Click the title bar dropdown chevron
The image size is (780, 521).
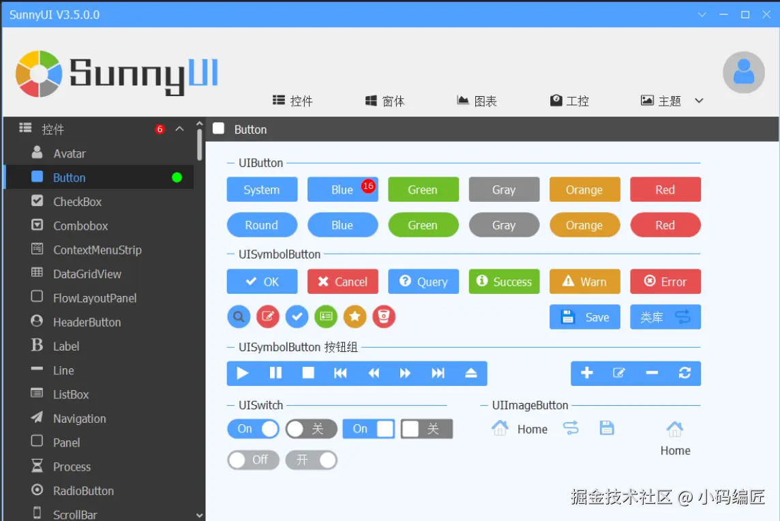702,14
